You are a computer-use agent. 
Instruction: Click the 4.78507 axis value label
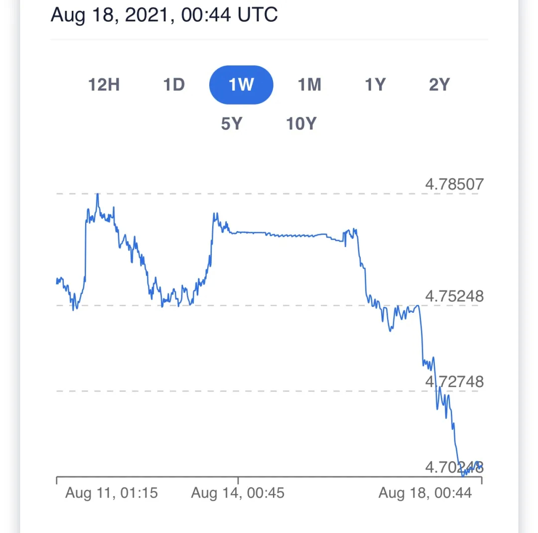tap(454, 184)
